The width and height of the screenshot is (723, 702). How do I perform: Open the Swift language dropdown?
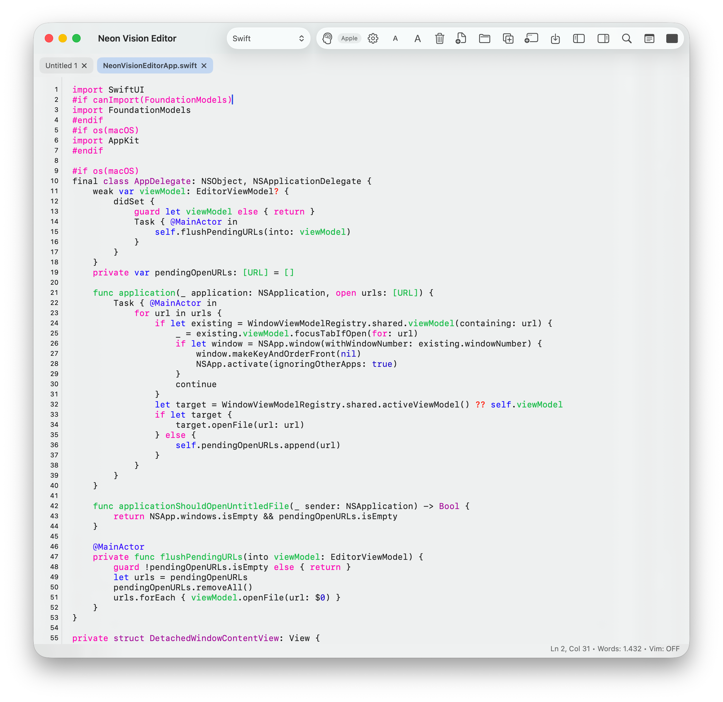coord(269,38)
